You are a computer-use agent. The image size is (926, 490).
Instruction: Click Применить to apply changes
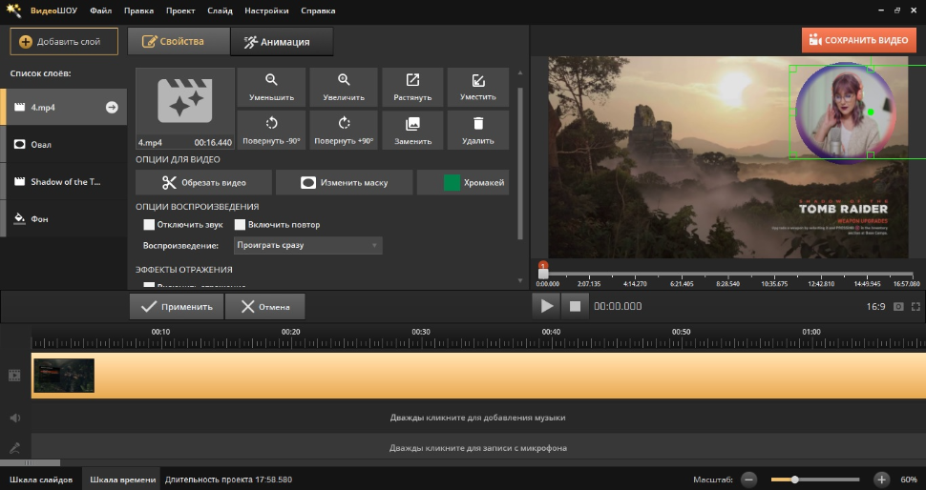coord(177,307)
